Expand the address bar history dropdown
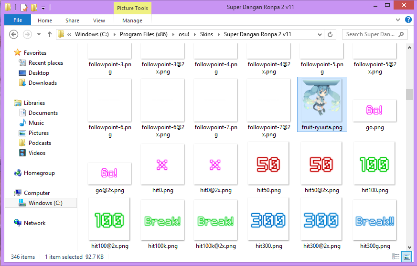Image resolution: width=417 pixels, height=266 pixels. click(x=320, y=34)
